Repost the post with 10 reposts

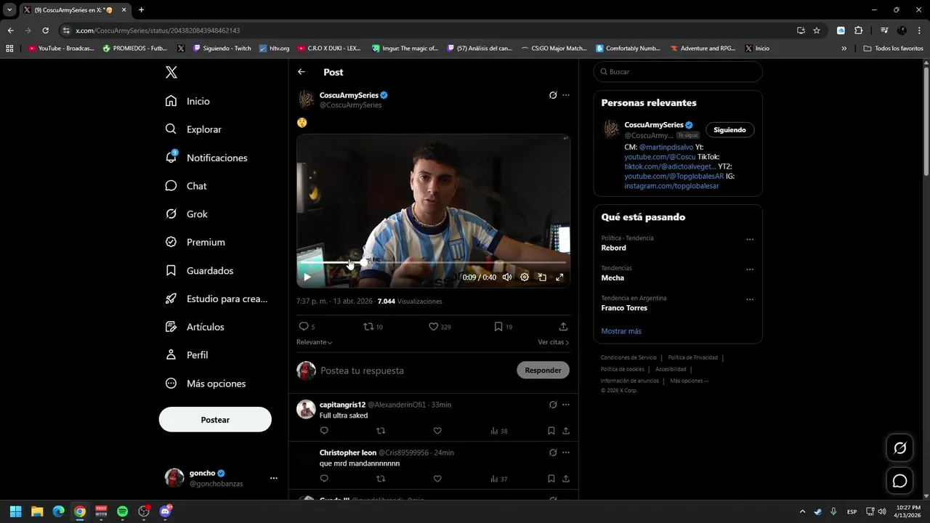[369, 327]
